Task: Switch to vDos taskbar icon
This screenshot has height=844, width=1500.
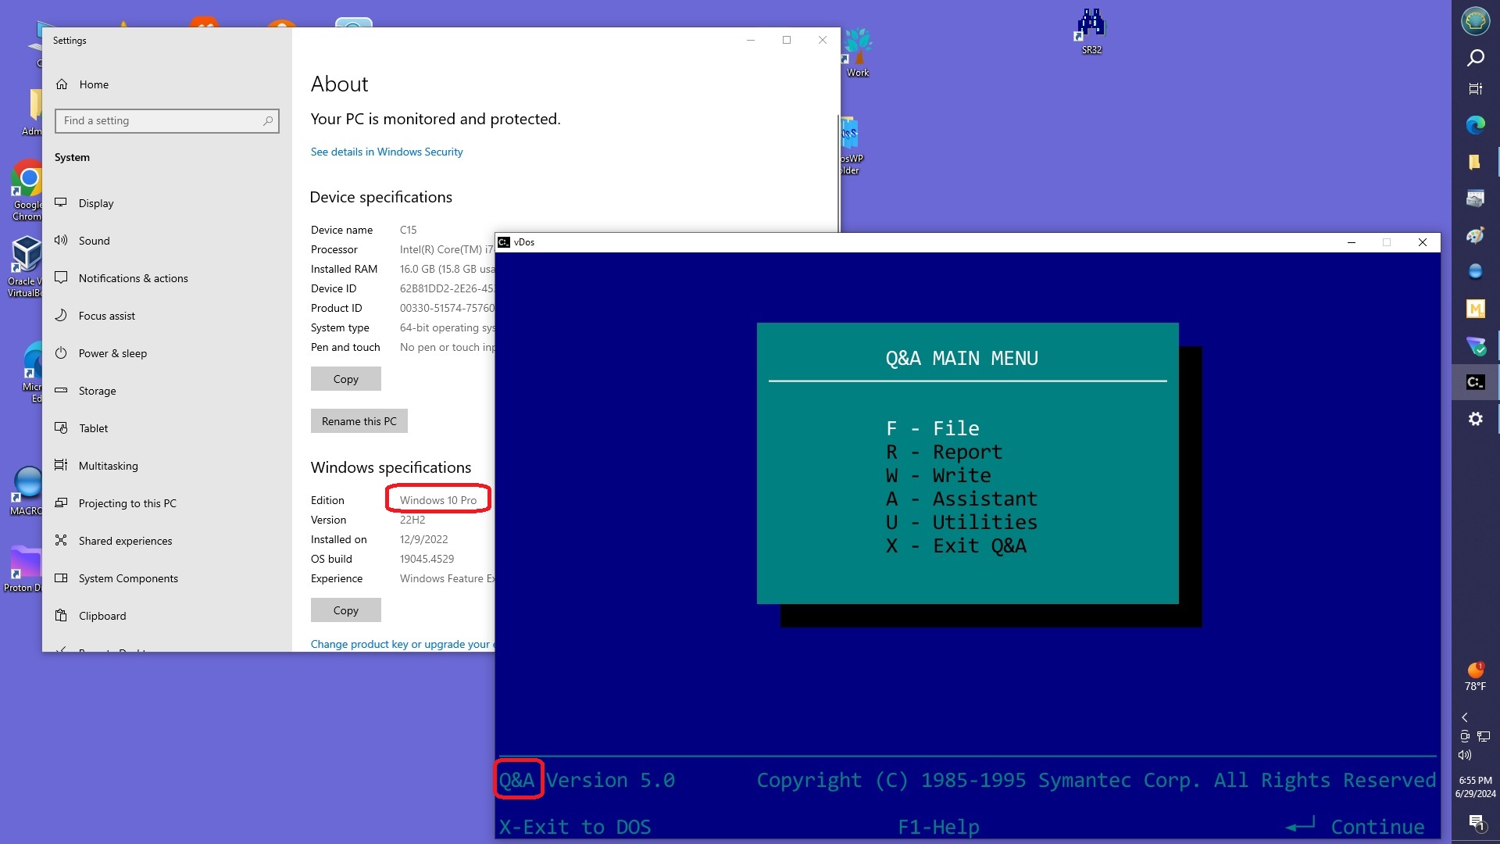Action: coord(1475,382)
